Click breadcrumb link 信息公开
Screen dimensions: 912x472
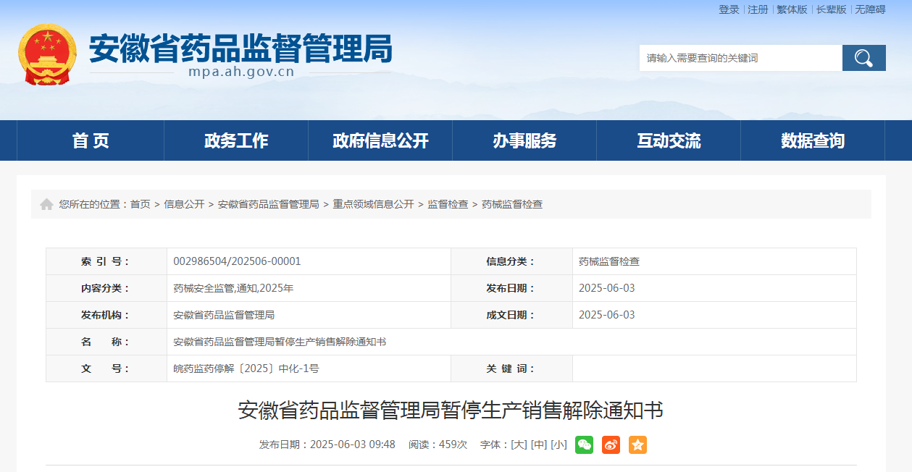pos(184,204)
